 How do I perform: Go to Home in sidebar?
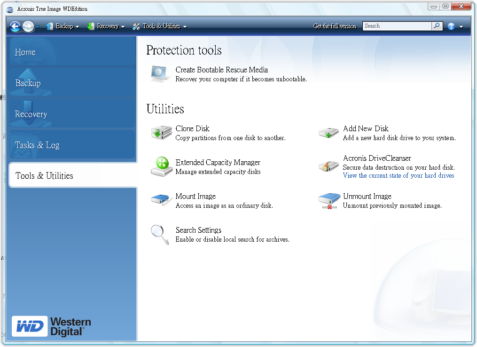(72, 52)
